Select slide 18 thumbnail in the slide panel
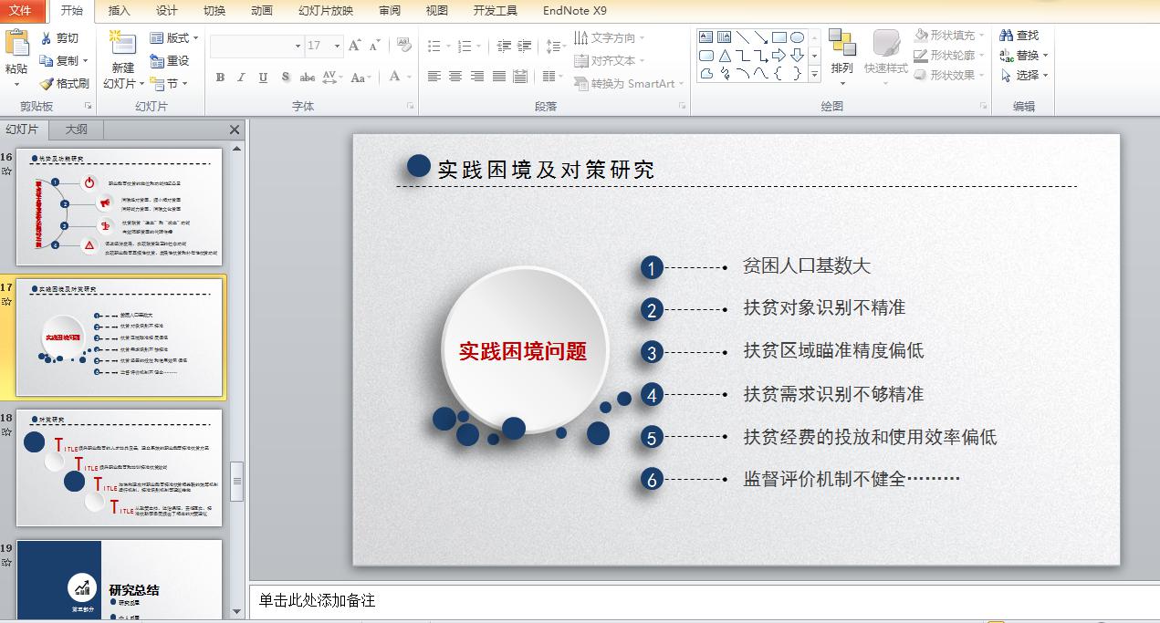 pyautogui.click(x=119, y=468)
